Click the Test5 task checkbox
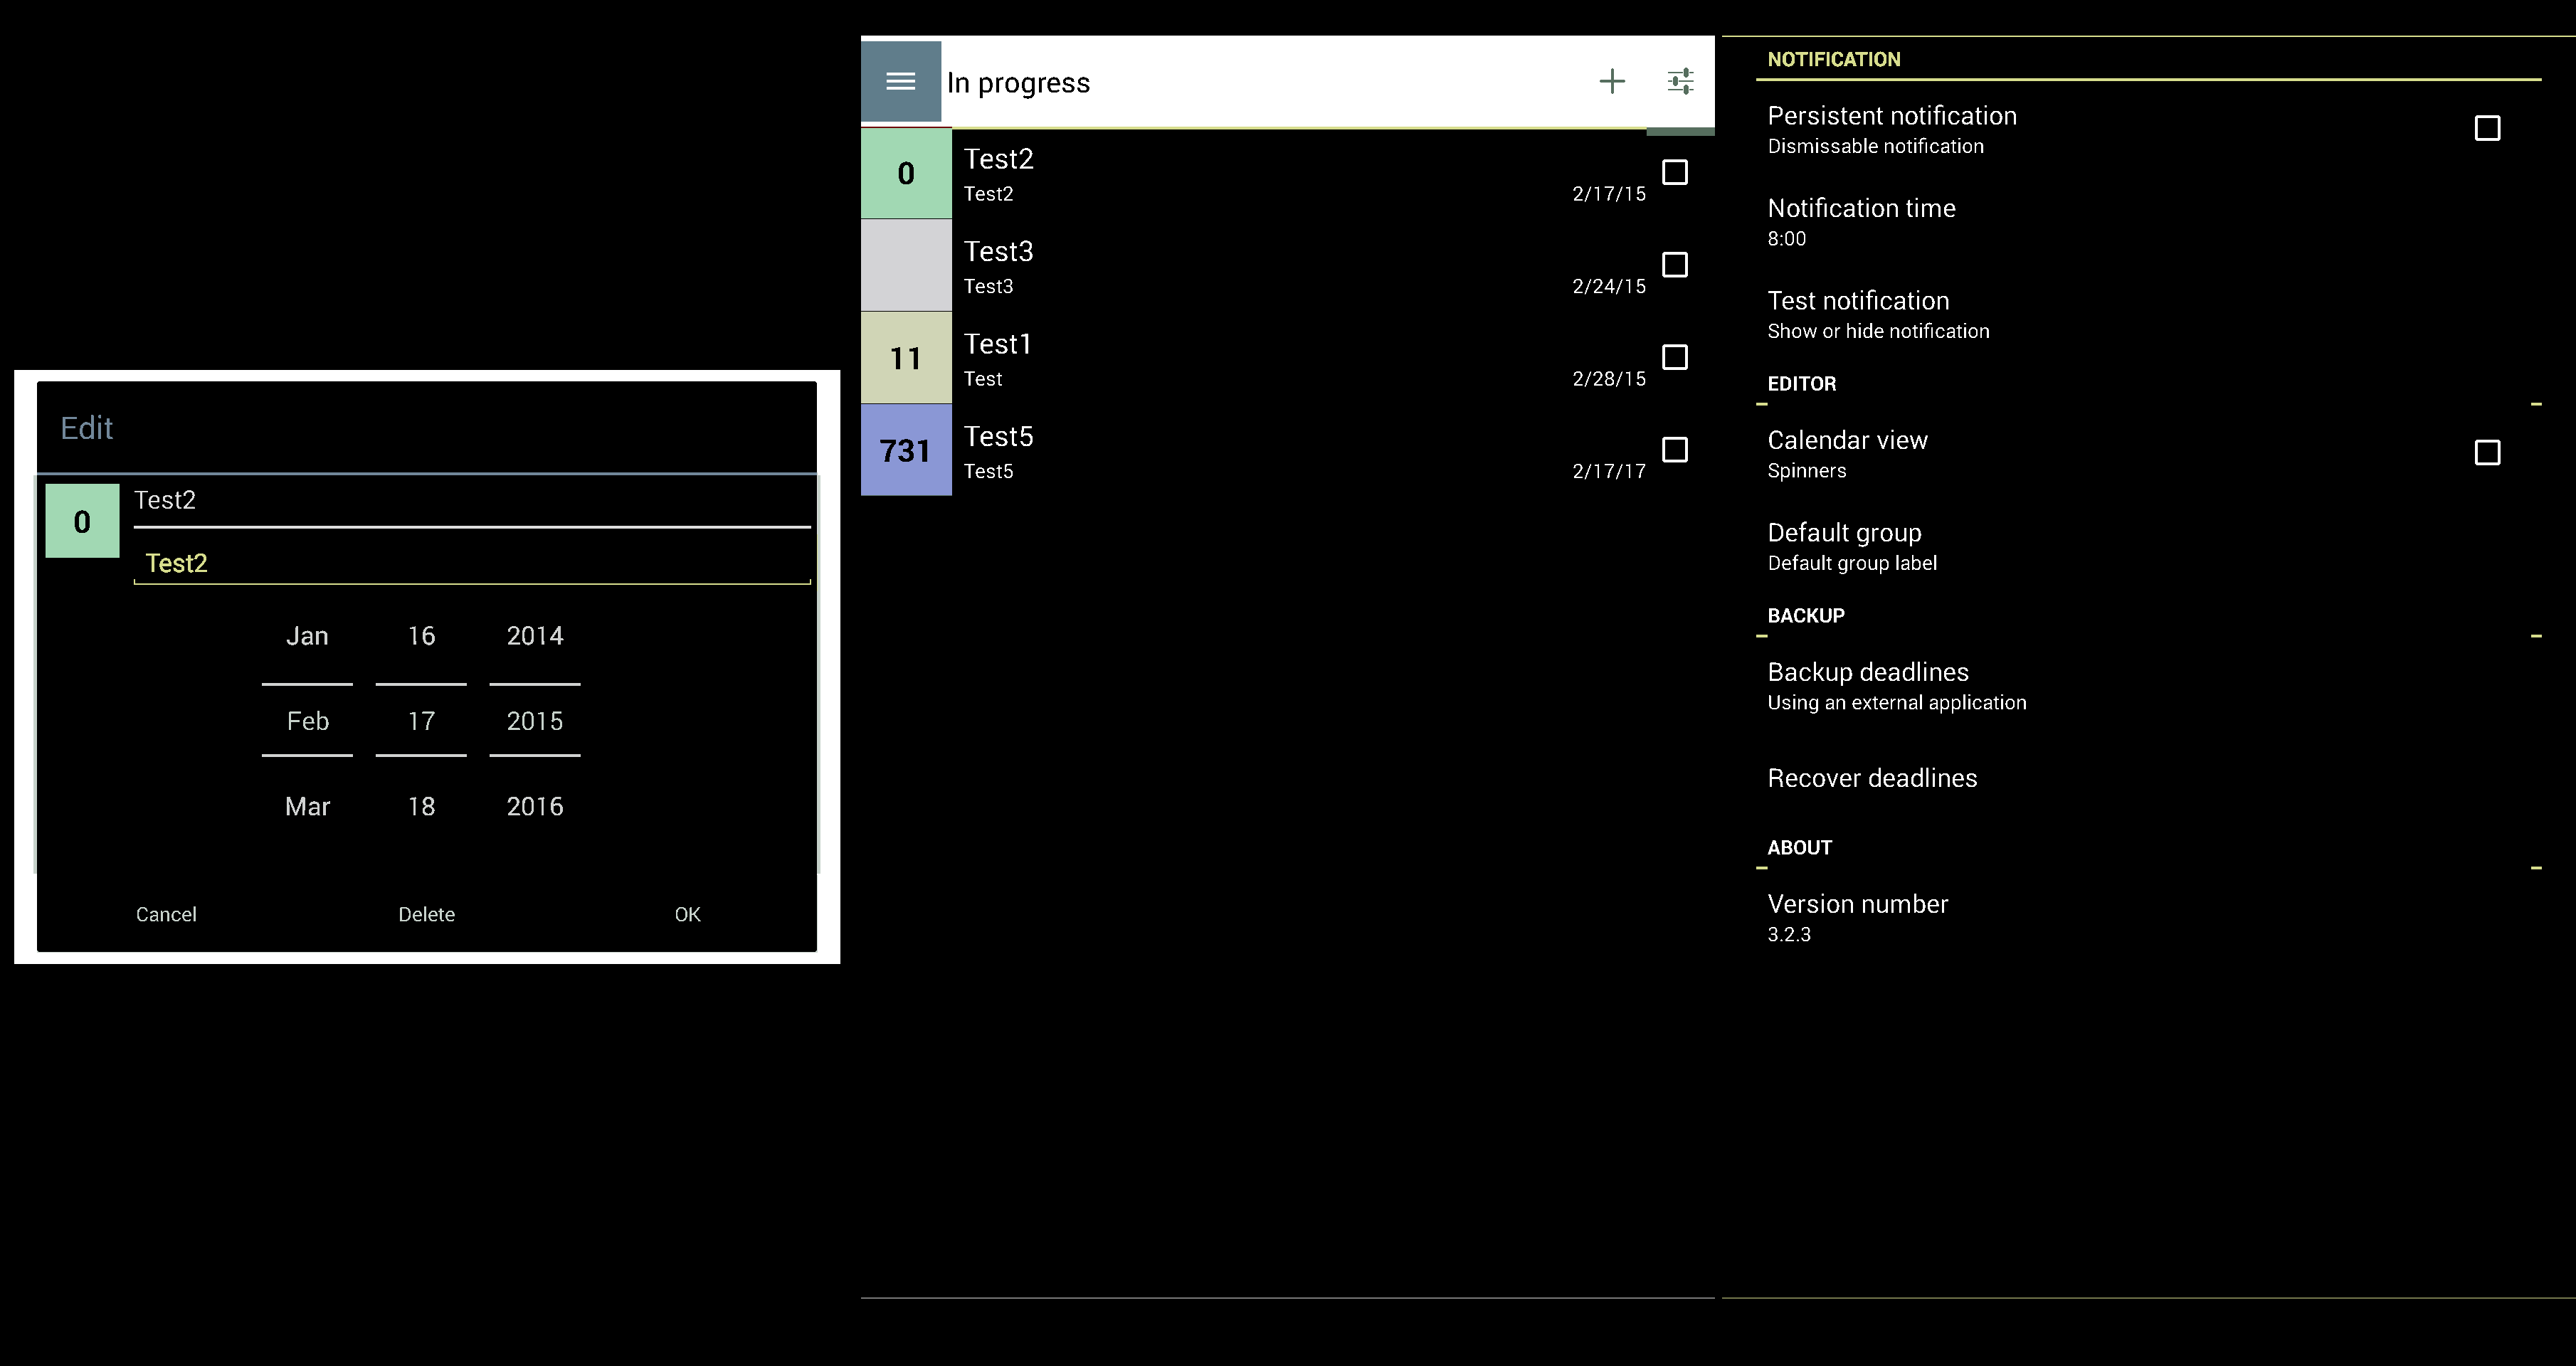Screen dimensions: 2576x1366 [x=1677, y=450]
